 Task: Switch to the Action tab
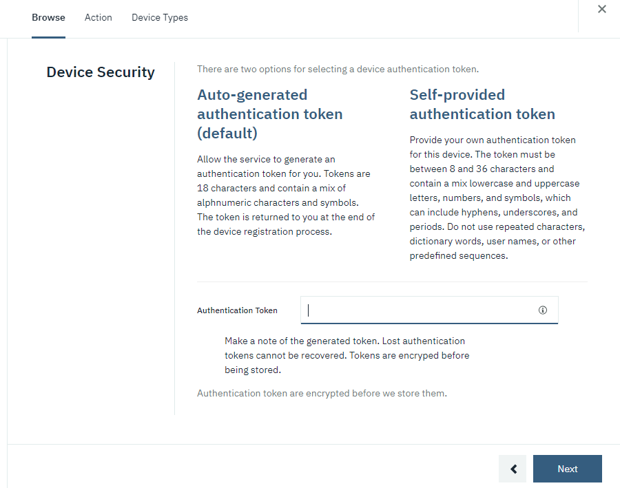click(98, 17)
